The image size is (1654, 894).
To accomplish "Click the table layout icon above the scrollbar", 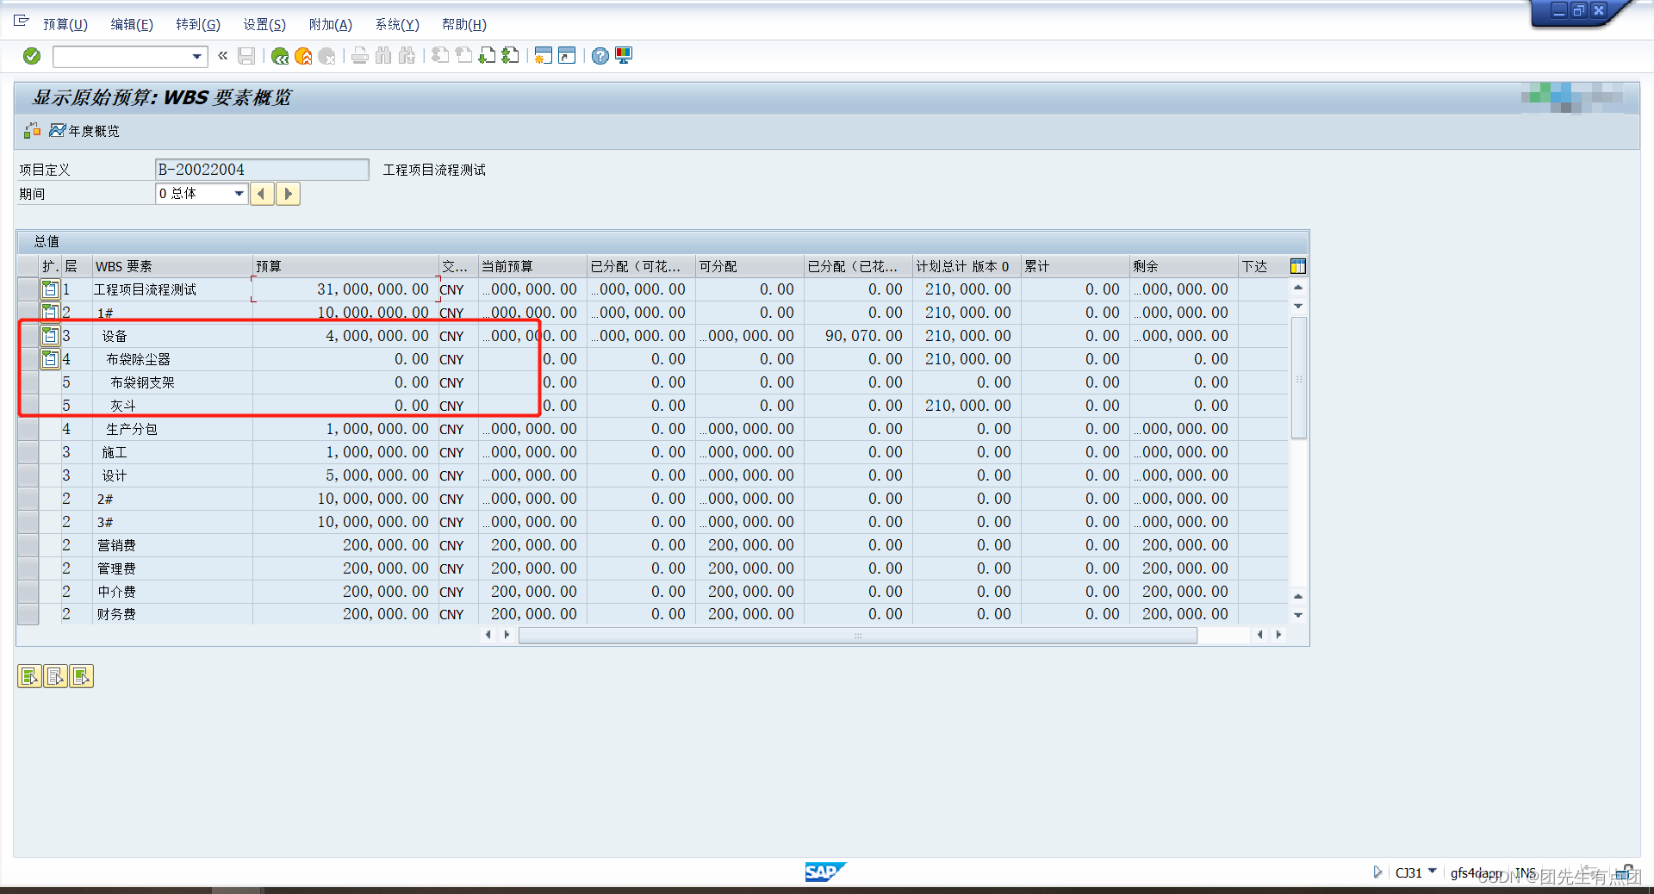I will tap(1297, 266).
